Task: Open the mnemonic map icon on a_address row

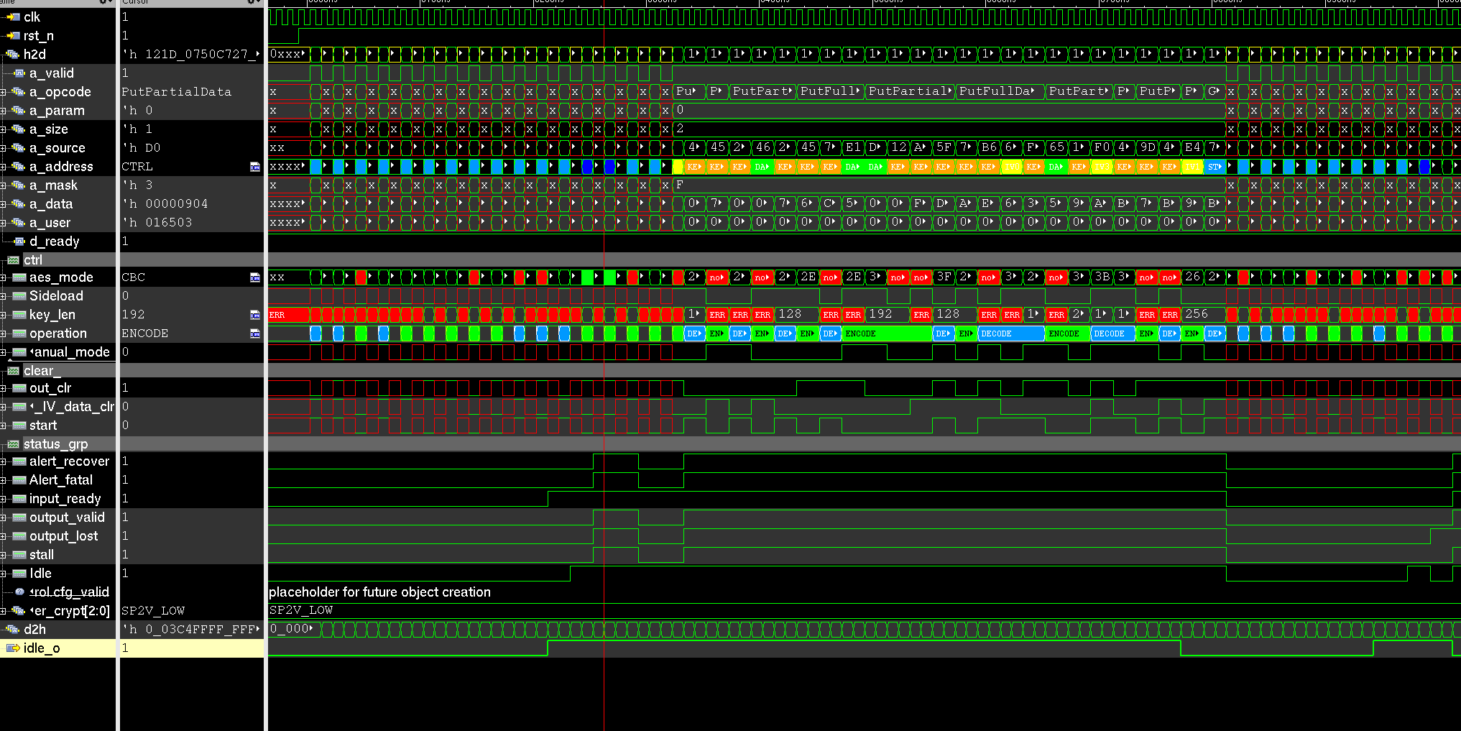Action: click(x=255, y=166)
